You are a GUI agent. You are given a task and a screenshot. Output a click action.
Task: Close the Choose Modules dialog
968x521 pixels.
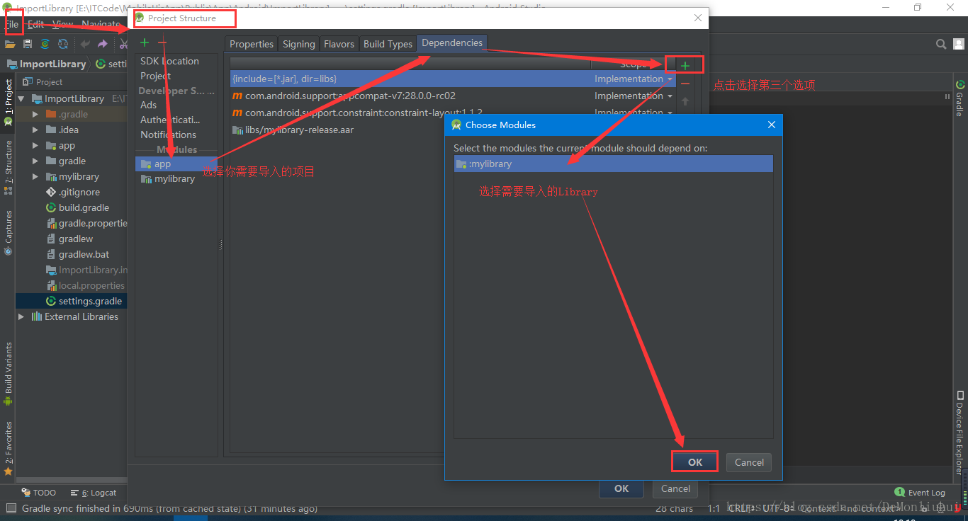pos(772,125)
